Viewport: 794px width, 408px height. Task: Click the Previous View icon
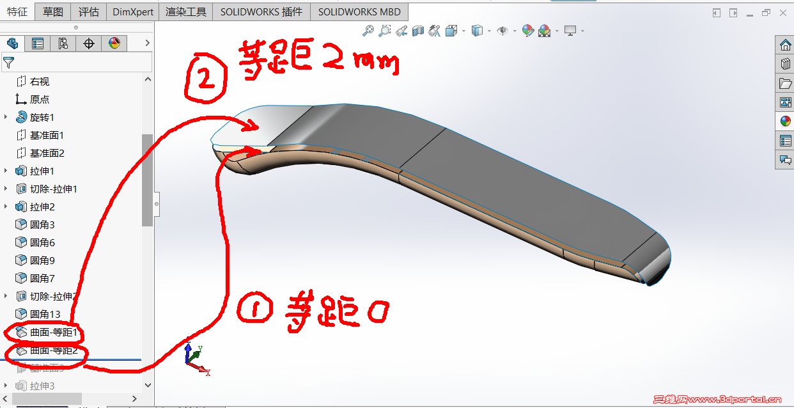(401, 30)
